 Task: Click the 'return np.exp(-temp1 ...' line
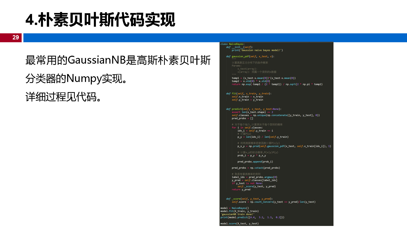277,84
